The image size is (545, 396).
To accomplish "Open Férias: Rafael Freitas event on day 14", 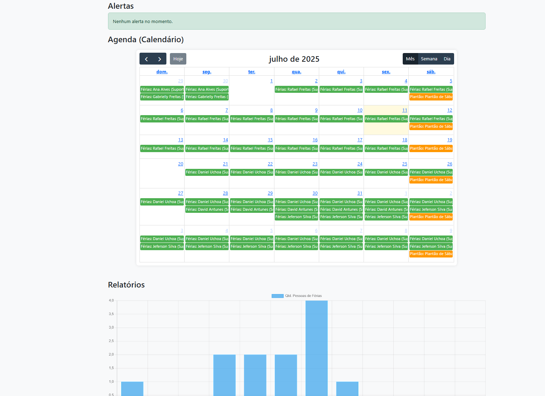I will pos(207,148).
